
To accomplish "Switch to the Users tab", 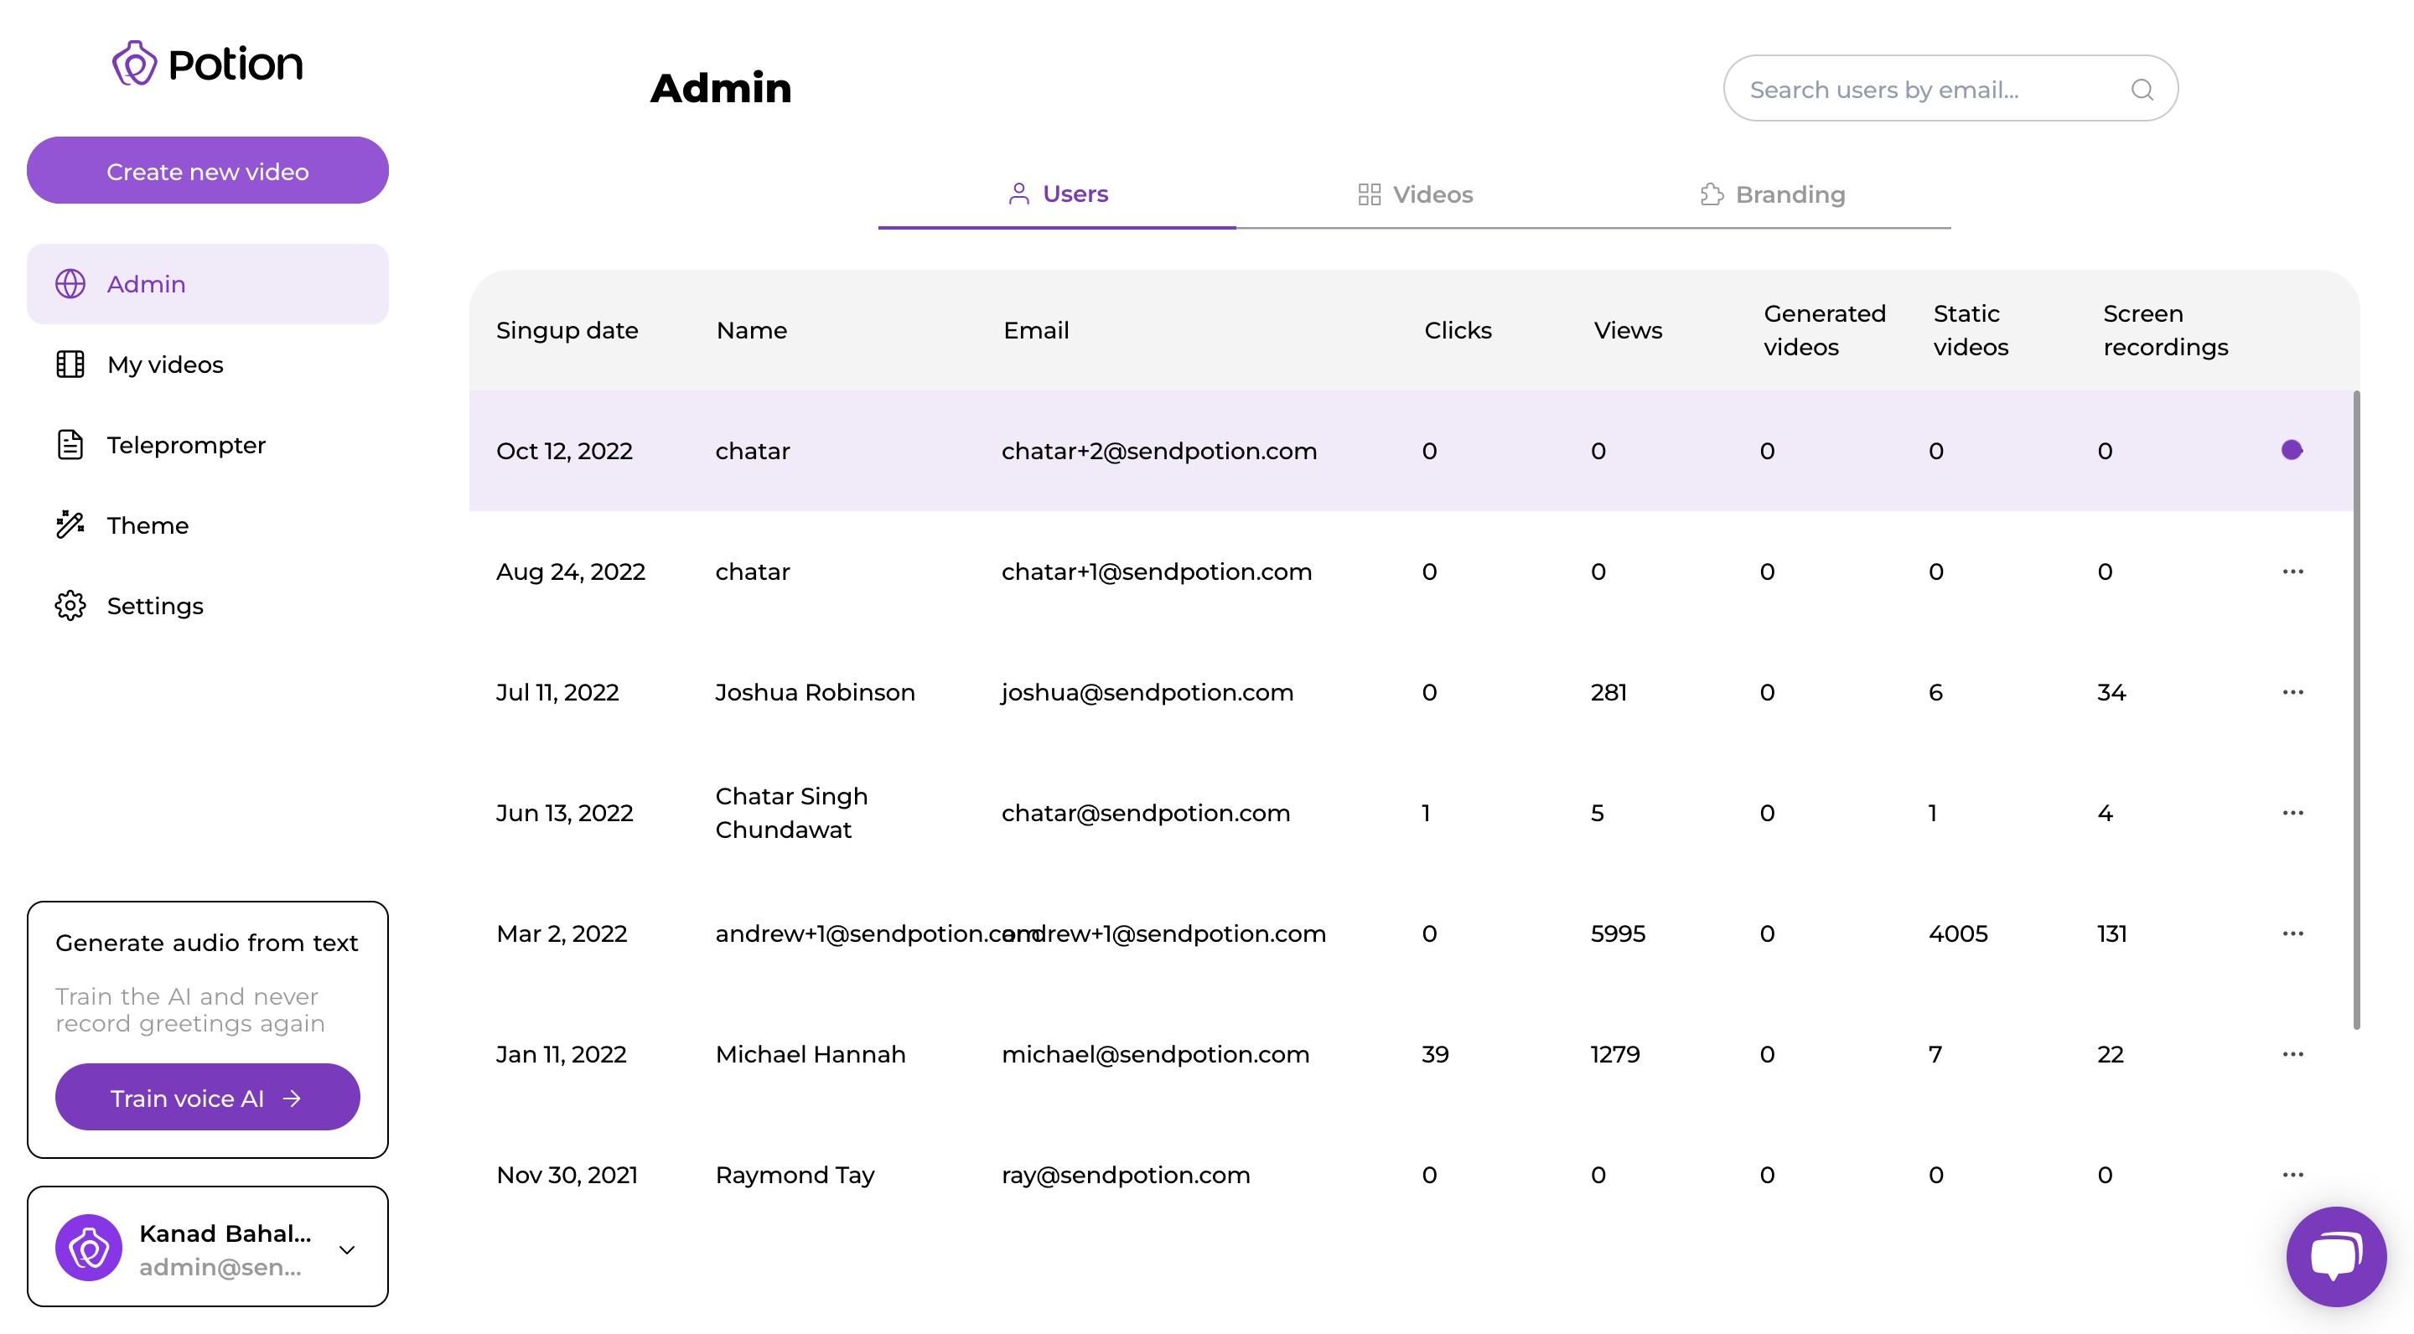I will point(1057,194).
